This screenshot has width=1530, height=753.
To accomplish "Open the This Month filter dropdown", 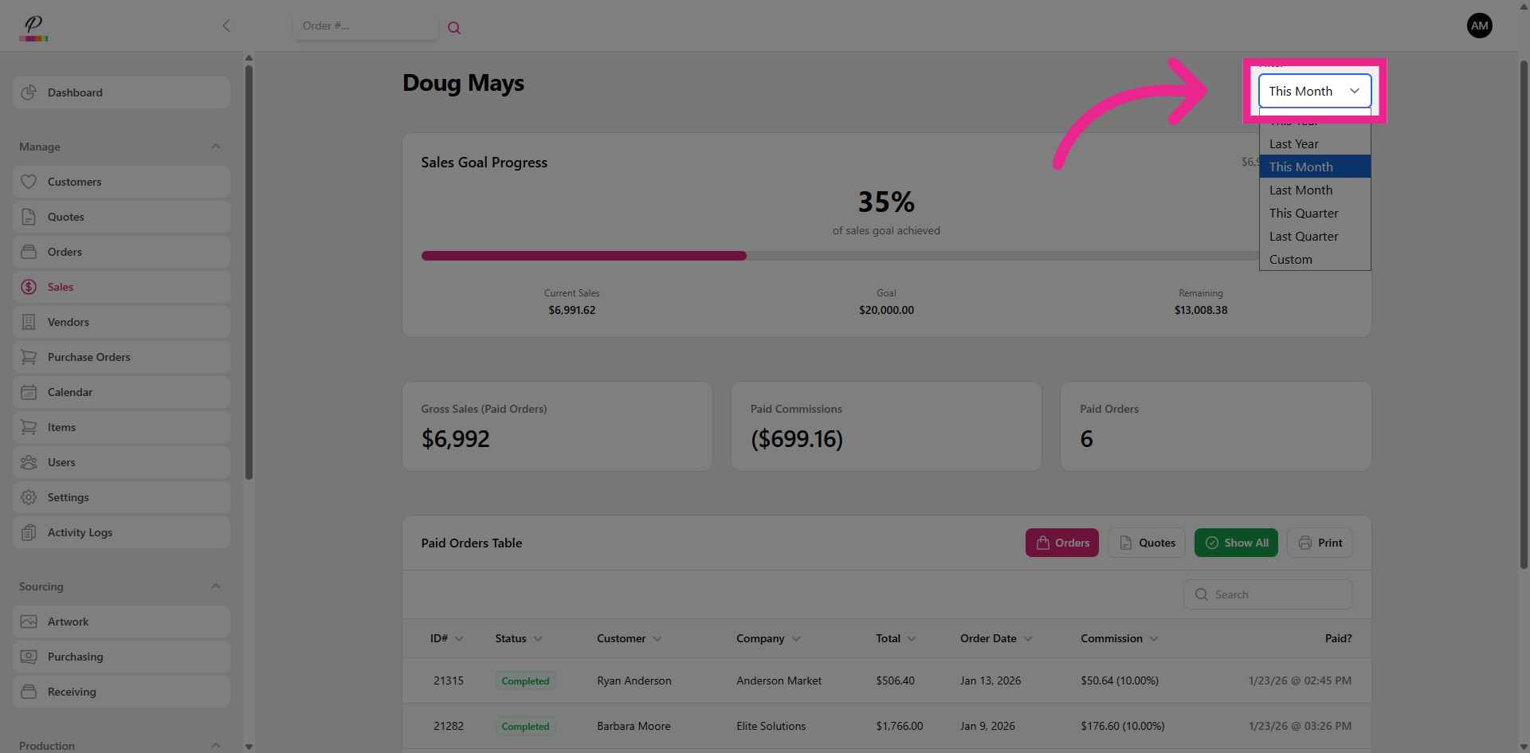I will (1314, 91).
